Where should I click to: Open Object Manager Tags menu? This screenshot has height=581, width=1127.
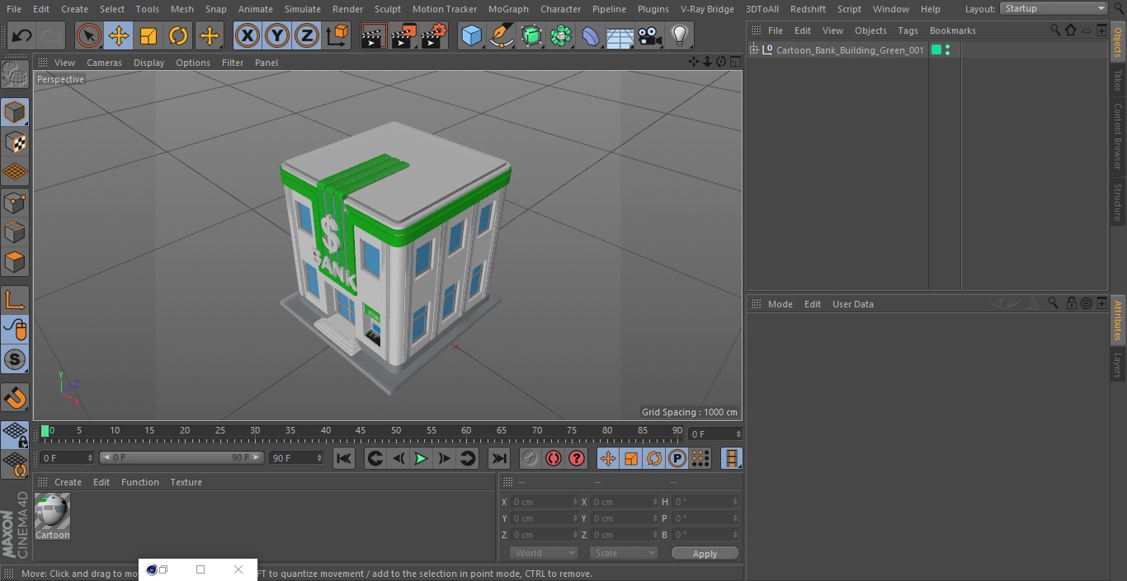(908, 30)
